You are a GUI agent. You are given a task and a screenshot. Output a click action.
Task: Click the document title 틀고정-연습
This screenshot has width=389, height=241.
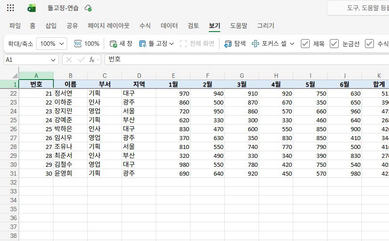(x=63, y=8)
